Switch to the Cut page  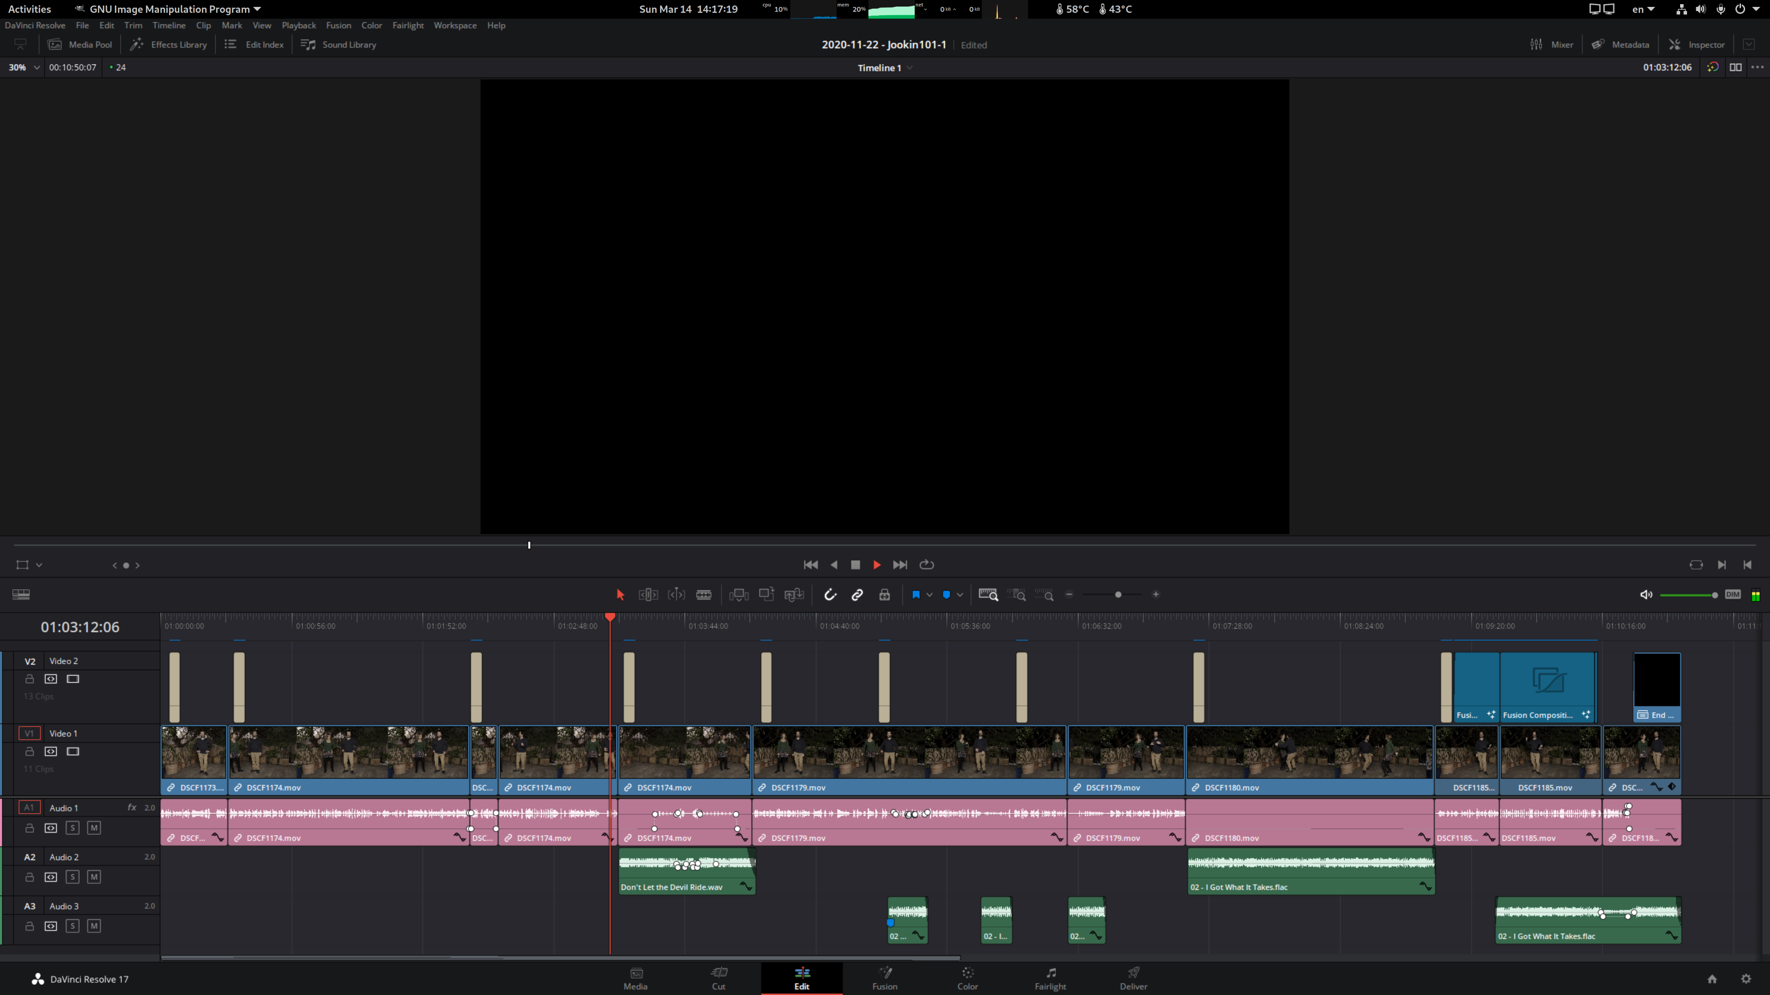click(x=718, y=978)
